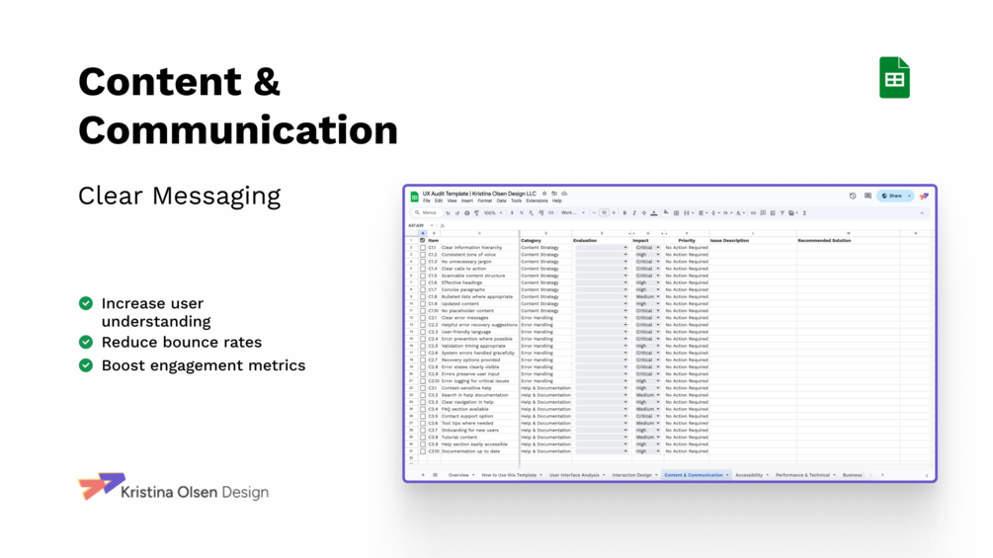The height and width of the screenshot is (558, 993).
Task: Open the fill color picker
Action: coord(666,212)
